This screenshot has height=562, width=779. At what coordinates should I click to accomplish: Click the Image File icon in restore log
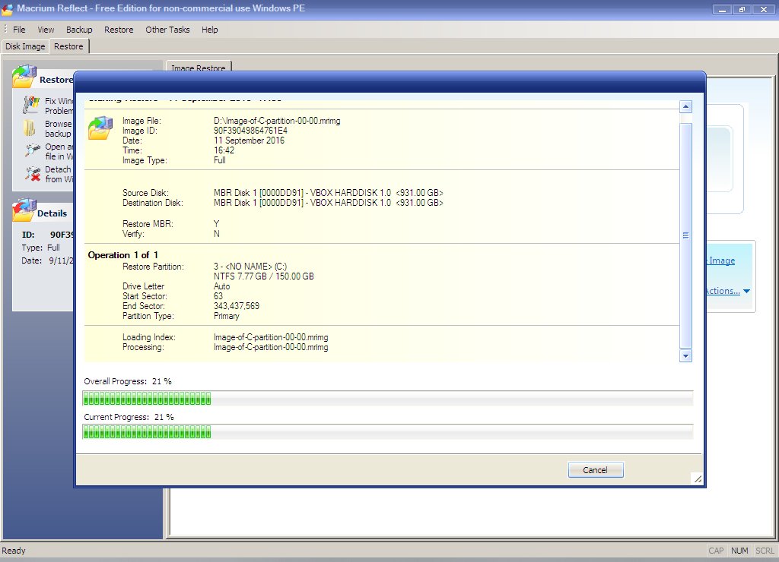(100, 128)
